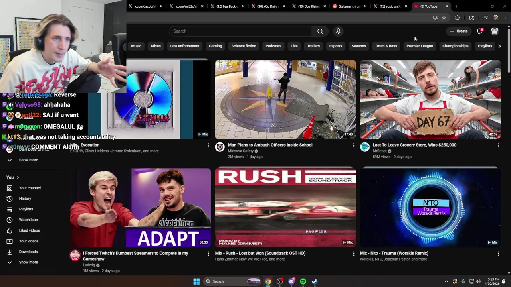Open options menu for Evocation mix
This screenshot has width=511, height=287.
click(x=208, y=145)
